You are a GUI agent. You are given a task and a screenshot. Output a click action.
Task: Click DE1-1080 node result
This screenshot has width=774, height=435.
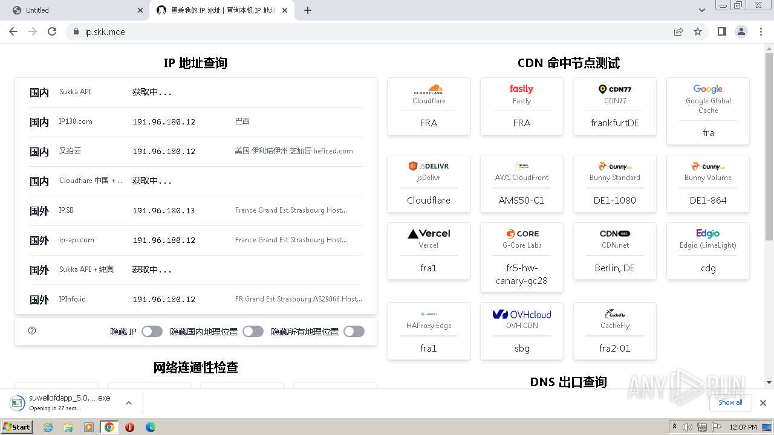[615, 200]
